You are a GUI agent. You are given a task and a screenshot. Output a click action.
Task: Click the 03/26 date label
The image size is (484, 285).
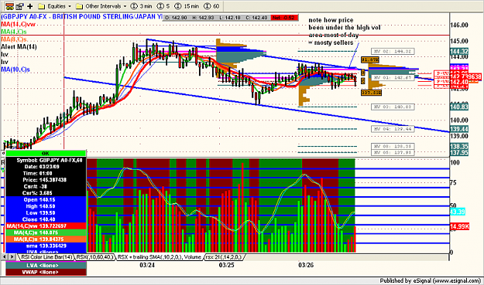(306, 265)
